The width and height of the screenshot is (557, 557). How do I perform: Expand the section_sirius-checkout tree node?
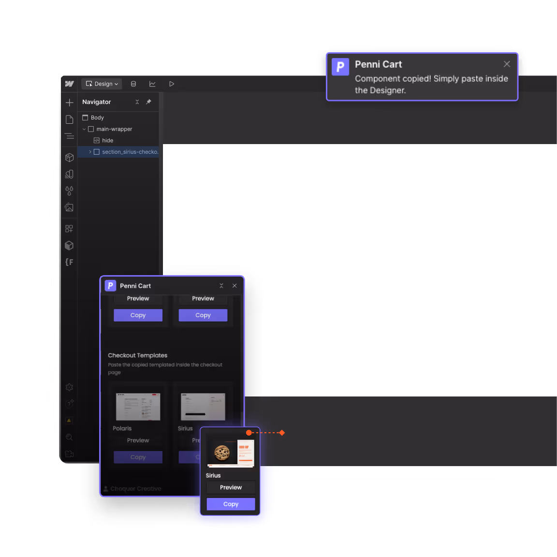(x=90, y=152)
